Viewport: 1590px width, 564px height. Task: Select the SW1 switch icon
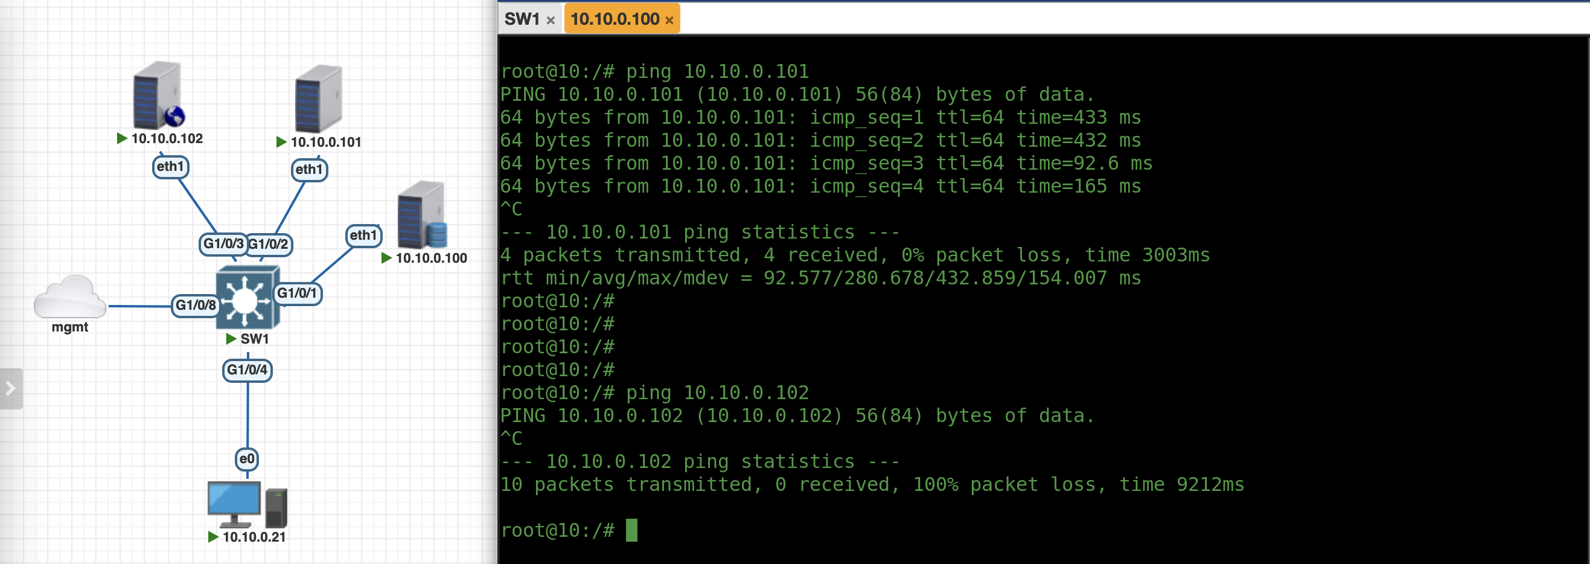click(247, 298)
